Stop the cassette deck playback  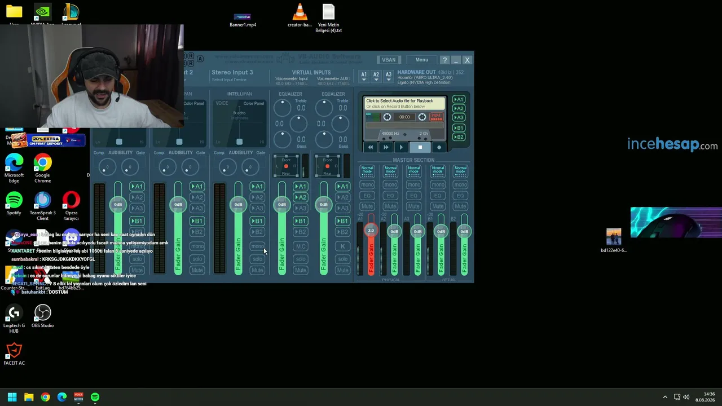[420, 148]
